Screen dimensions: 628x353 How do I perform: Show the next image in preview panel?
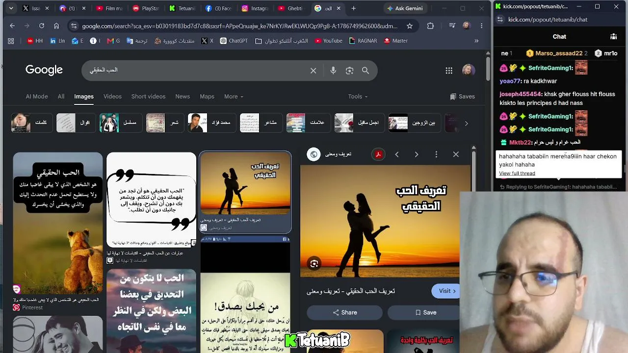tap(417, 154)
